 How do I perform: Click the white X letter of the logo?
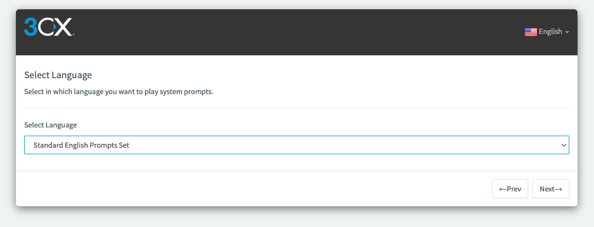63,27
